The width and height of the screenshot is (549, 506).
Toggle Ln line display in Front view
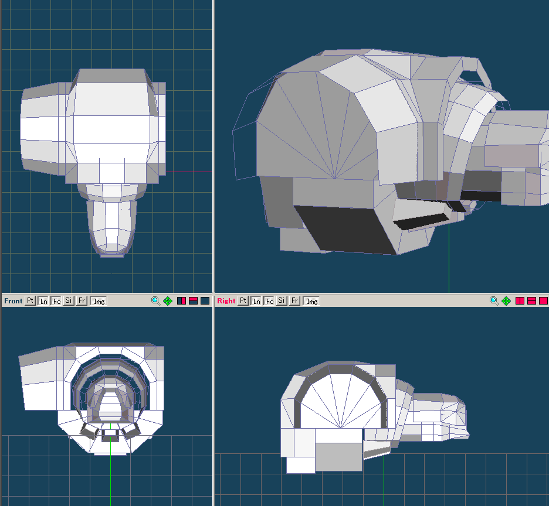coord(43,300)
